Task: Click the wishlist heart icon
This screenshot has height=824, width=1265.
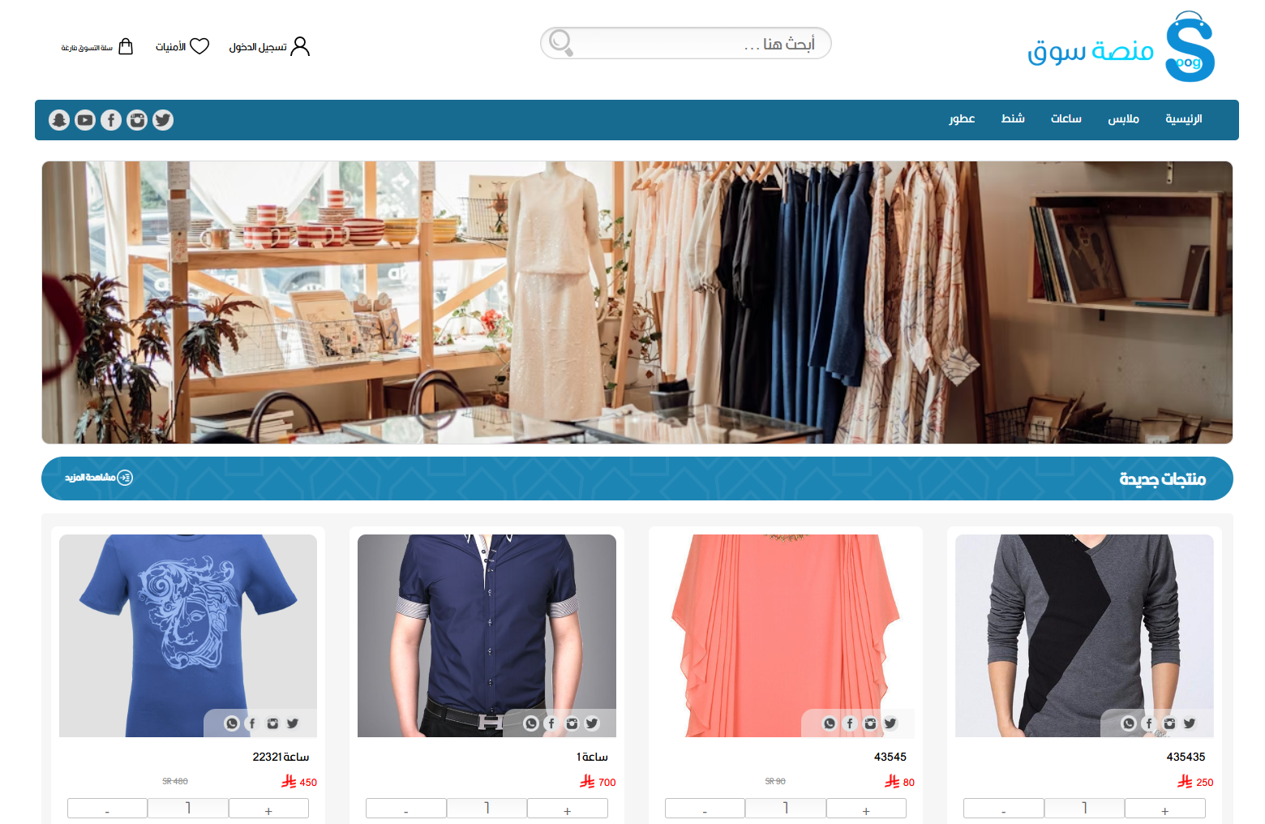Action: [199, 46]
